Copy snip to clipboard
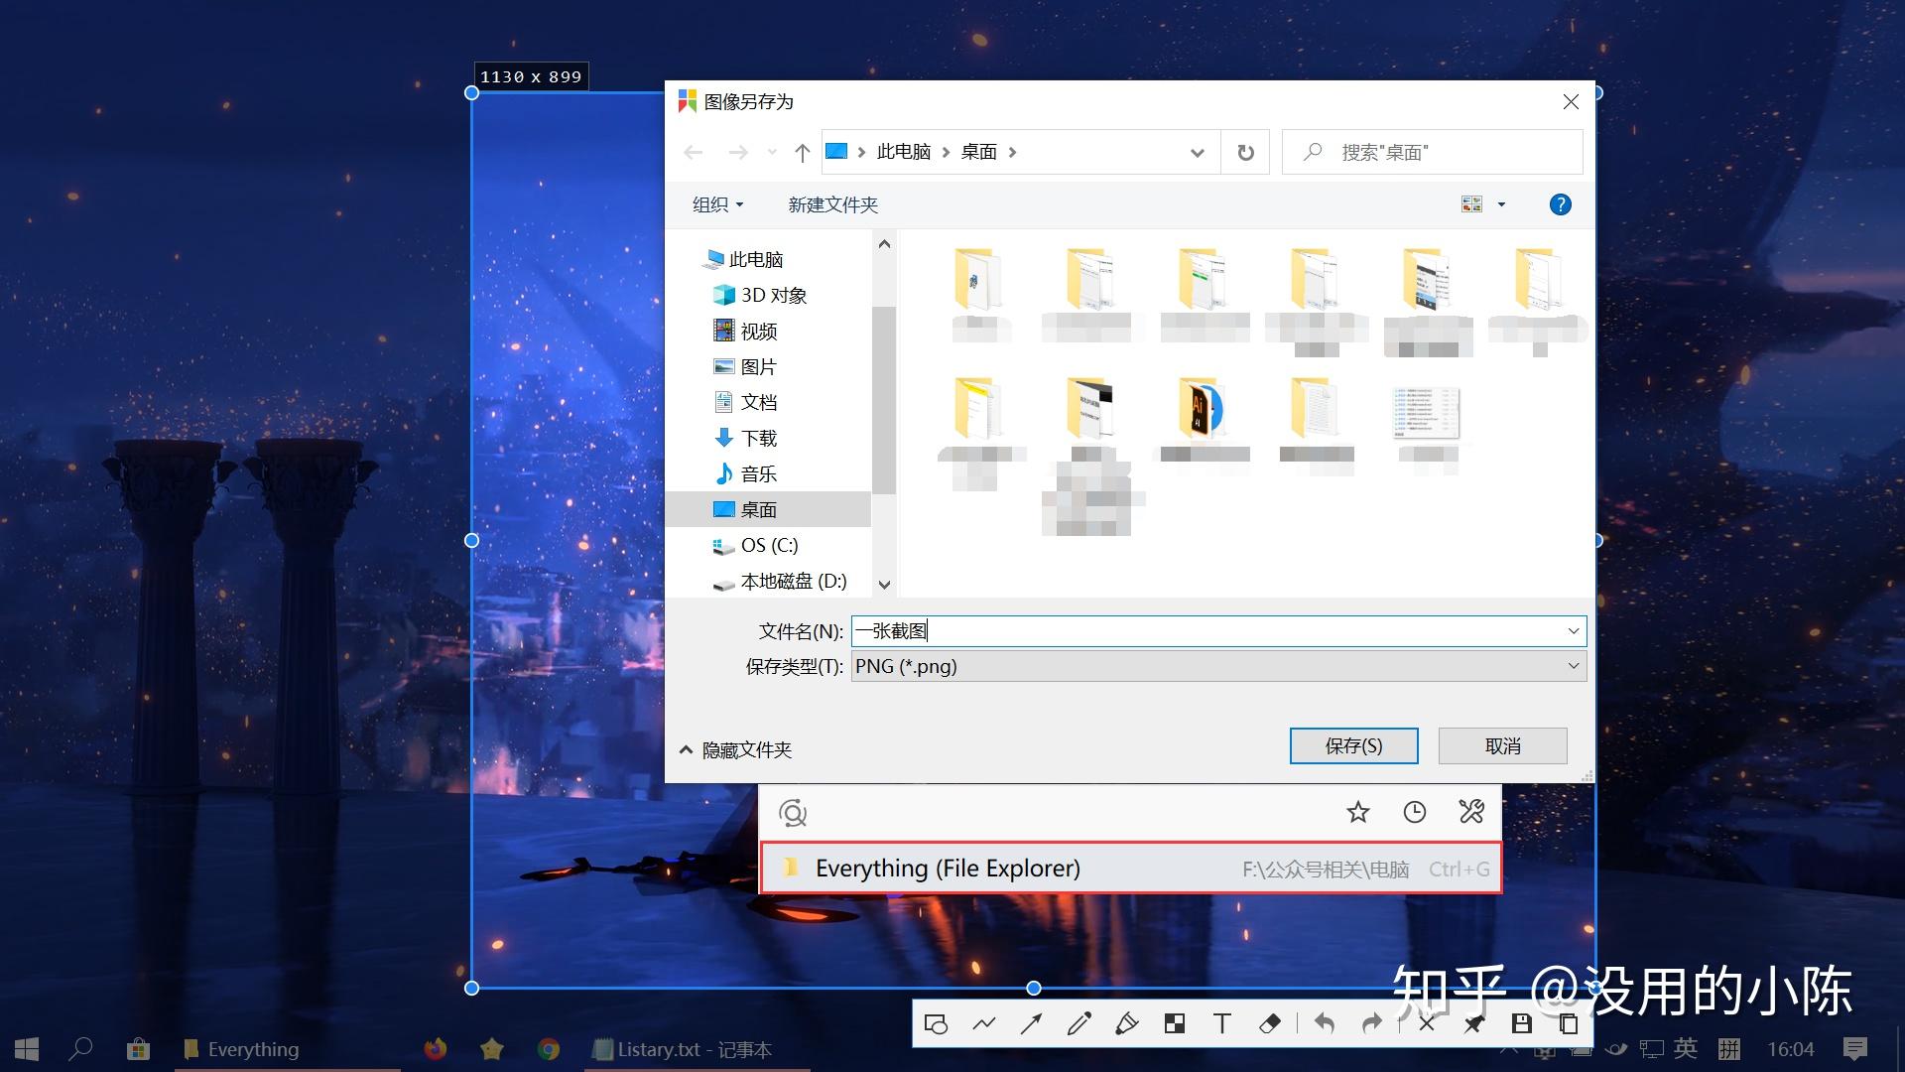 pos(1569,1023)
